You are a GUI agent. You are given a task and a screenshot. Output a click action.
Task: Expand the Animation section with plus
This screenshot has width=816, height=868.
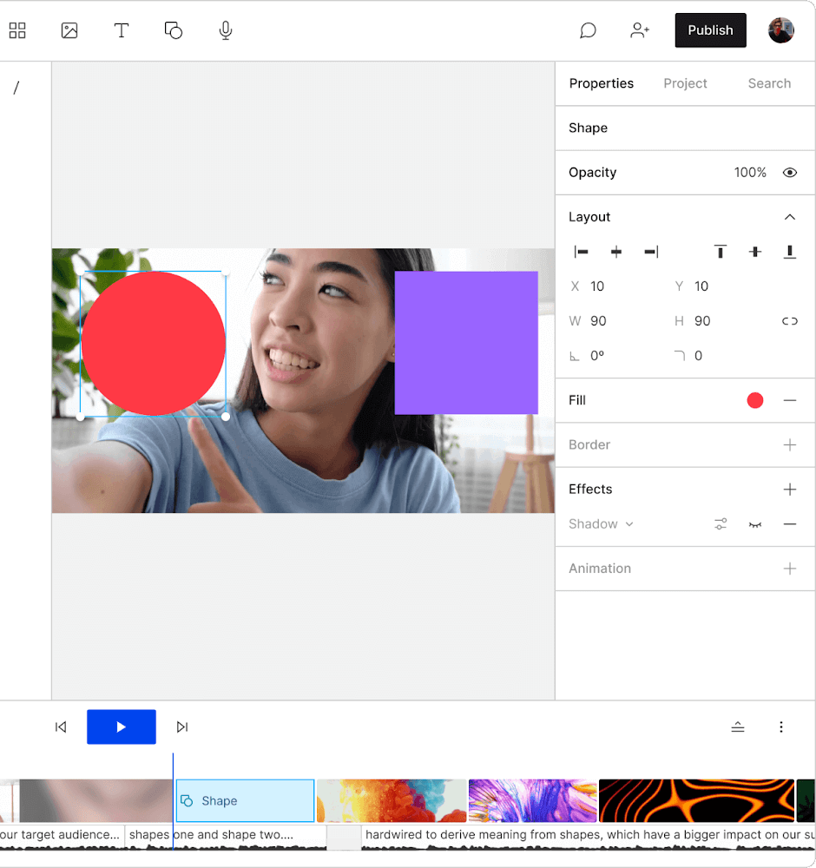(789, 569)
